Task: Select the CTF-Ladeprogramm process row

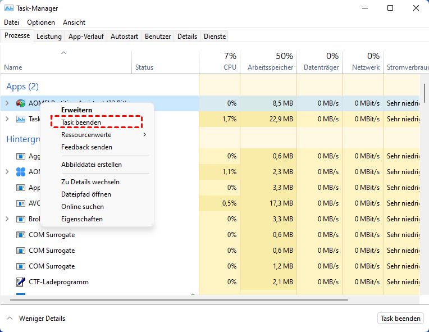Action: coord(209,282)
